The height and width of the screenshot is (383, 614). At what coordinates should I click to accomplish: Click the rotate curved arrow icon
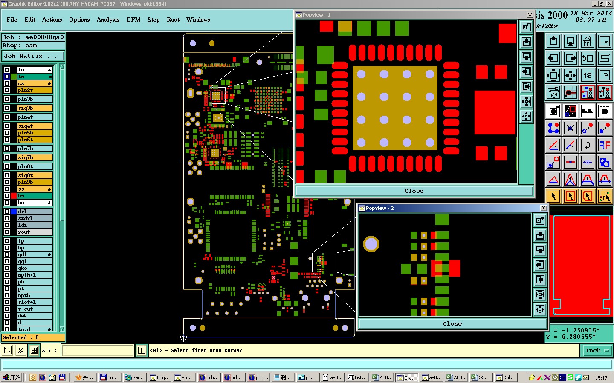coord(588,145)
